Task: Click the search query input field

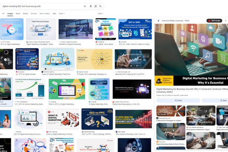Action: coord(41,6)
